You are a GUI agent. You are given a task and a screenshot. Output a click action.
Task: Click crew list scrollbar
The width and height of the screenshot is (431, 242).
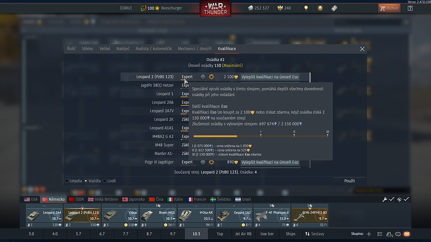(x=310, y=120)
